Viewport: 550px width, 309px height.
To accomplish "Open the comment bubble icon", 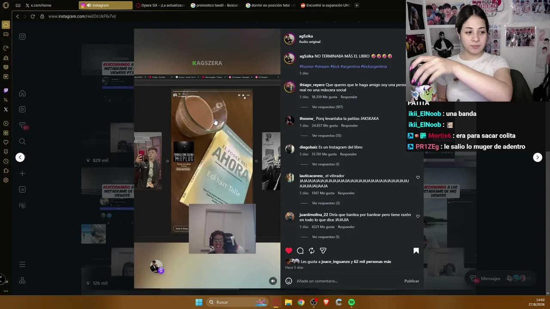I will coord(300,251).
